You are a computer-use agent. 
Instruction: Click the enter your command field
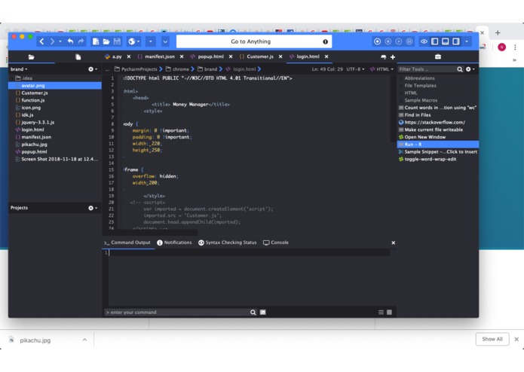point(177,313)
